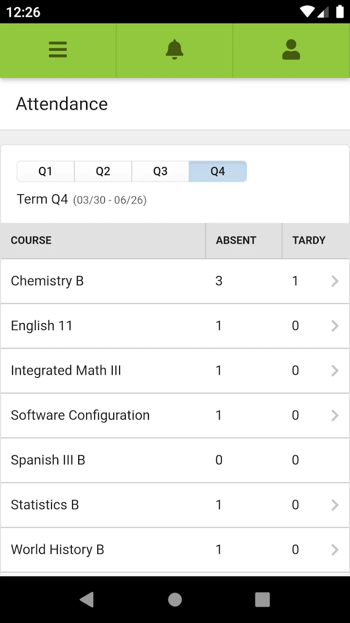Switch to the Q1 term tab
Image resolution: width=350 pixels, height=623 pixels.
pyautogui.click(x=45, y=171)
